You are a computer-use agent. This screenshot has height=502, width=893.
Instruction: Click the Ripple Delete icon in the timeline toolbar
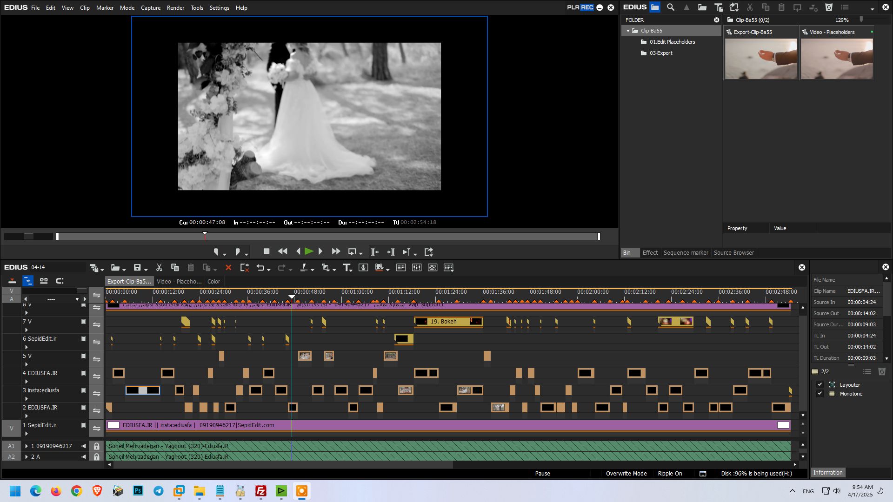[245, 267]
